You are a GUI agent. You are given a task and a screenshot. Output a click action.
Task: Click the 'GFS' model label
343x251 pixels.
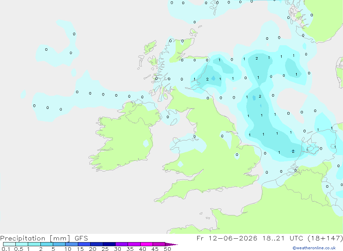tap(81, 238)
